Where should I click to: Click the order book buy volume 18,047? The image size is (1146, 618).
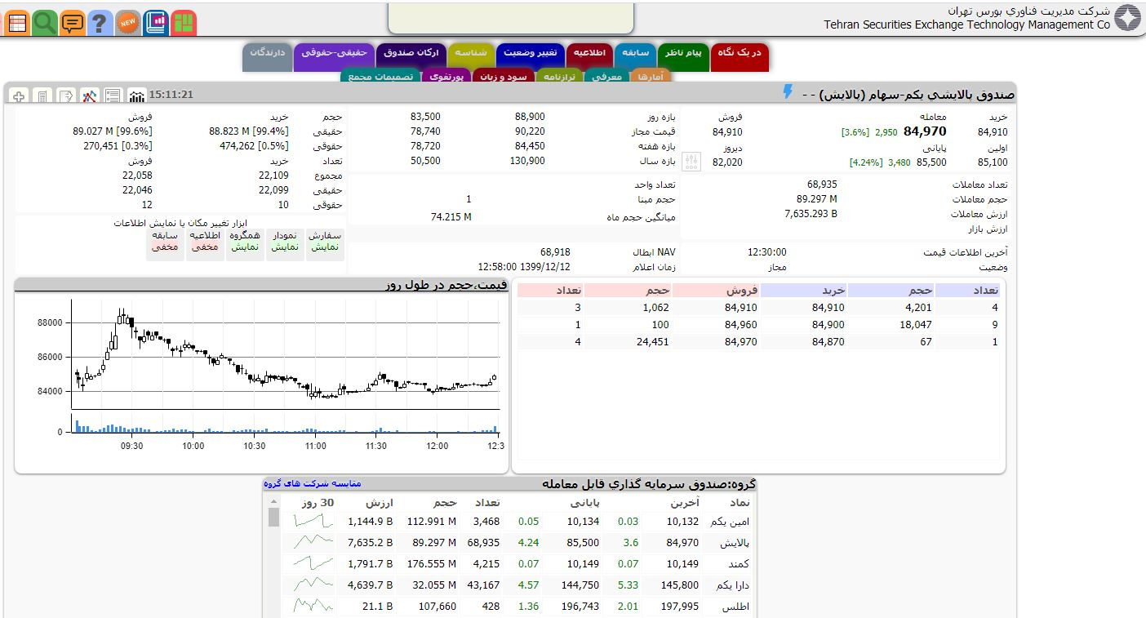pos(914,325)
